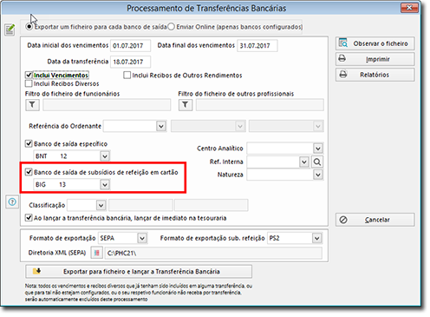This screenshot has height=317, width=430.
Task: Expand the Centro Analítico dropdown
Action: click(318, 149)
